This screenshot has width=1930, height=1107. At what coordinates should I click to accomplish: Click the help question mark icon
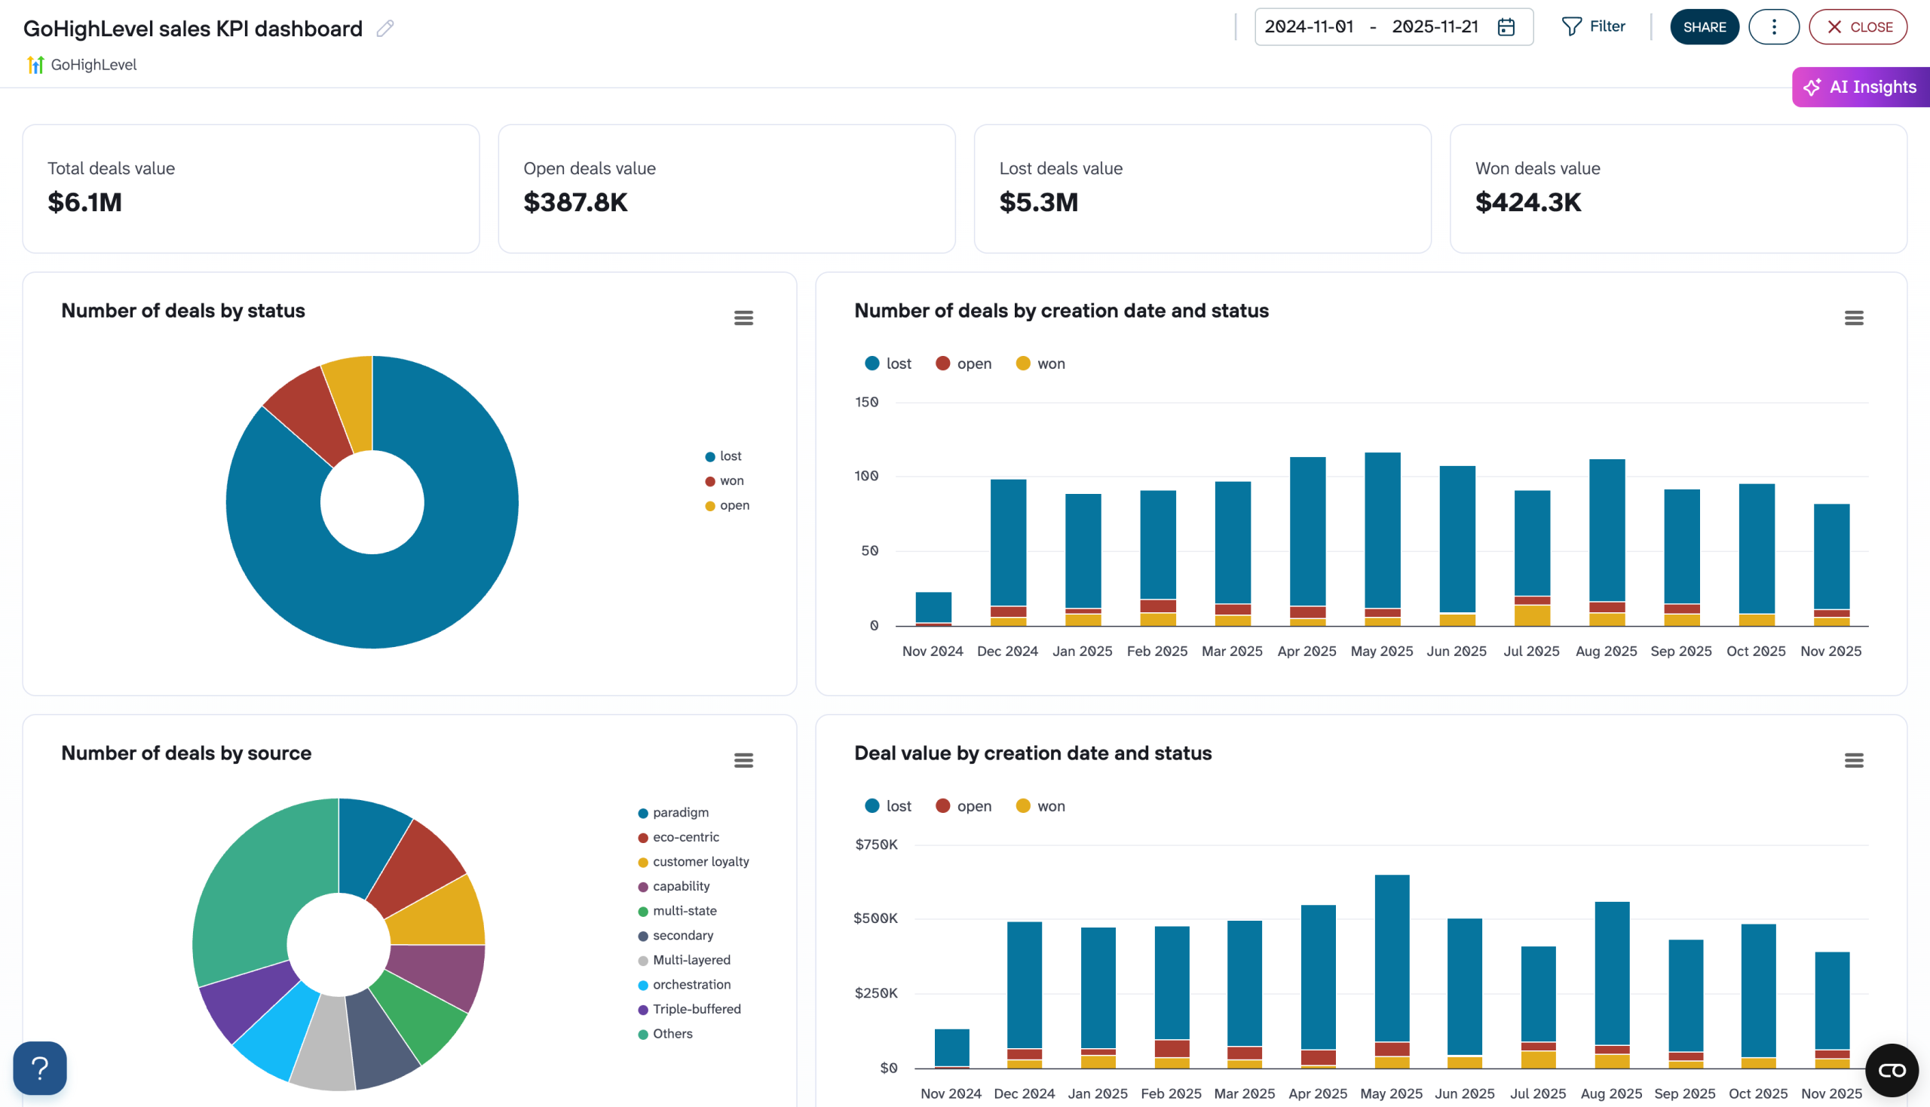39,1069
